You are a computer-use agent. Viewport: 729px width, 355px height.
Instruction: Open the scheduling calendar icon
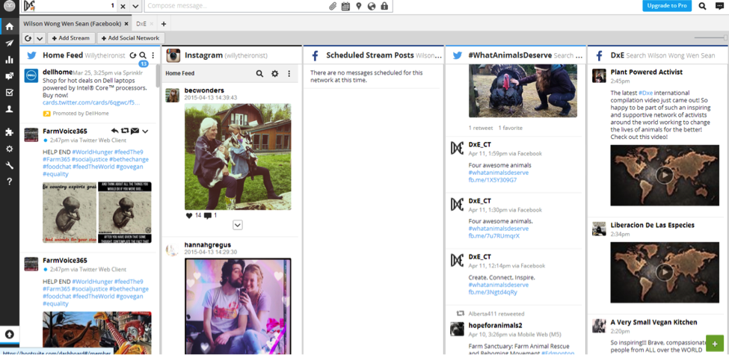pyautogui.click(x=345, y=6)
